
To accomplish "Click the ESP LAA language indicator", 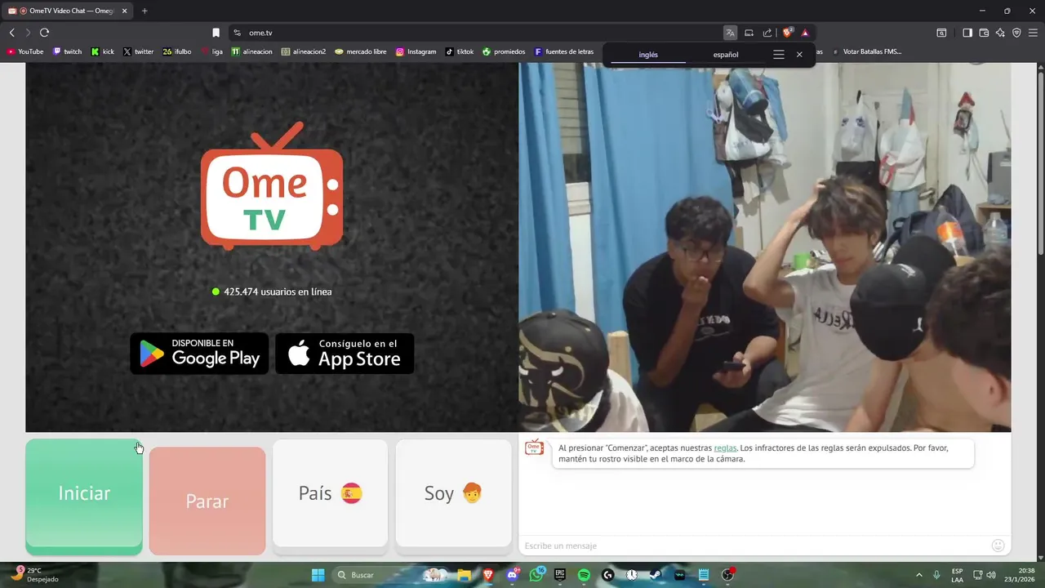I will click(x=957, y=575).
